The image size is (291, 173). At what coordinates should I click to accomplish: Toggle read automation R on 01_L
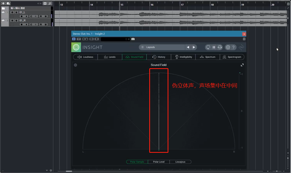[x=41, y=16]
